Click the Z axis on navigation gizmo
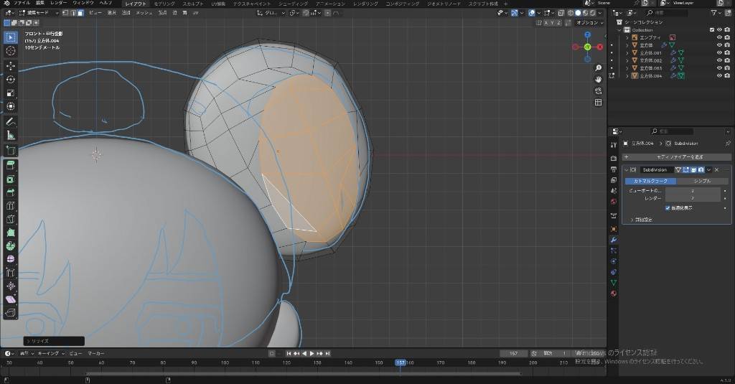This screenshot has height=384, width=735. [587, 34]
